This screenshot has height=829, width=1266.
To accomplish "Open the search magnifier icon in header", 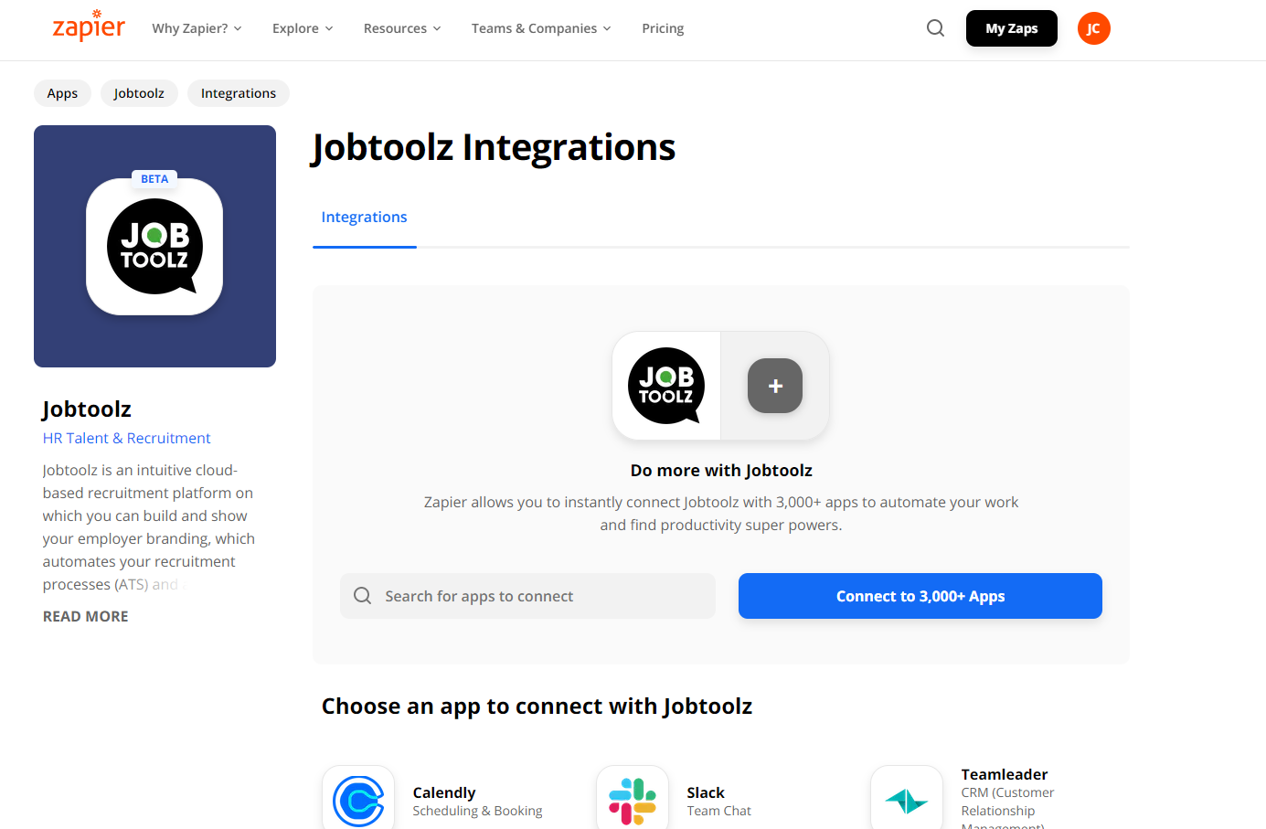I will 935,28.
